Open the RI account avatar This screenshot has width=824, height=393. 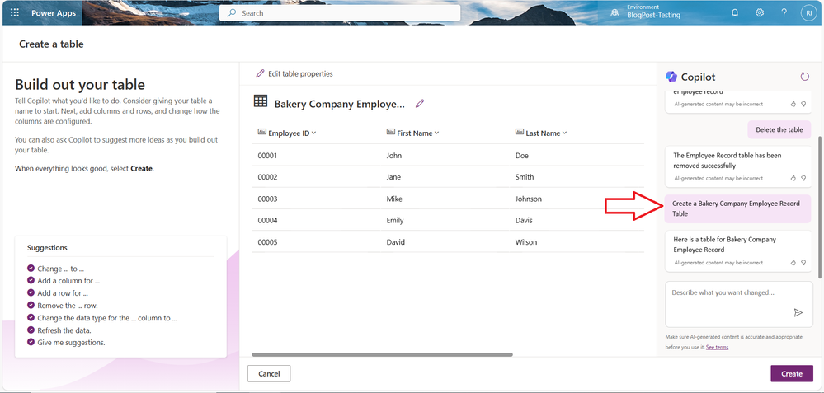tap(808, 13)
